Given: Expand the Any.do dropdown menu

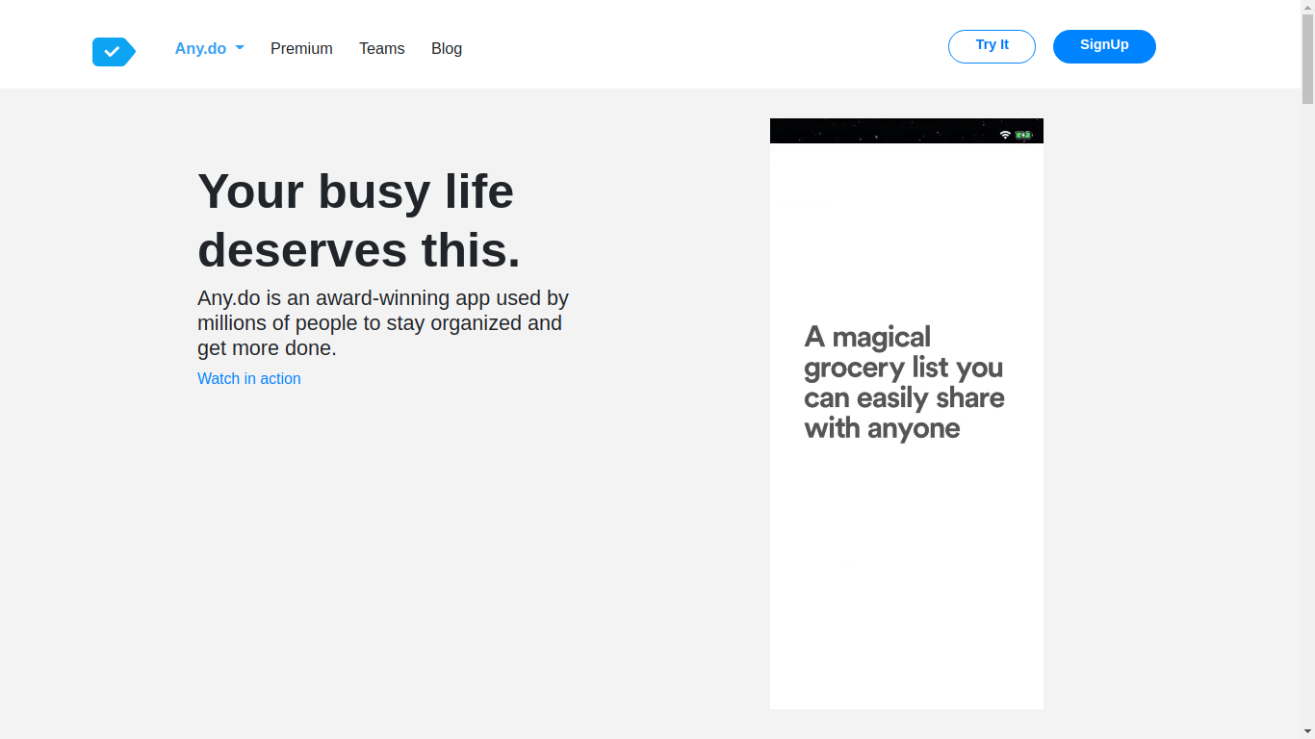Looking at the screenshot, I should point(209,48).
